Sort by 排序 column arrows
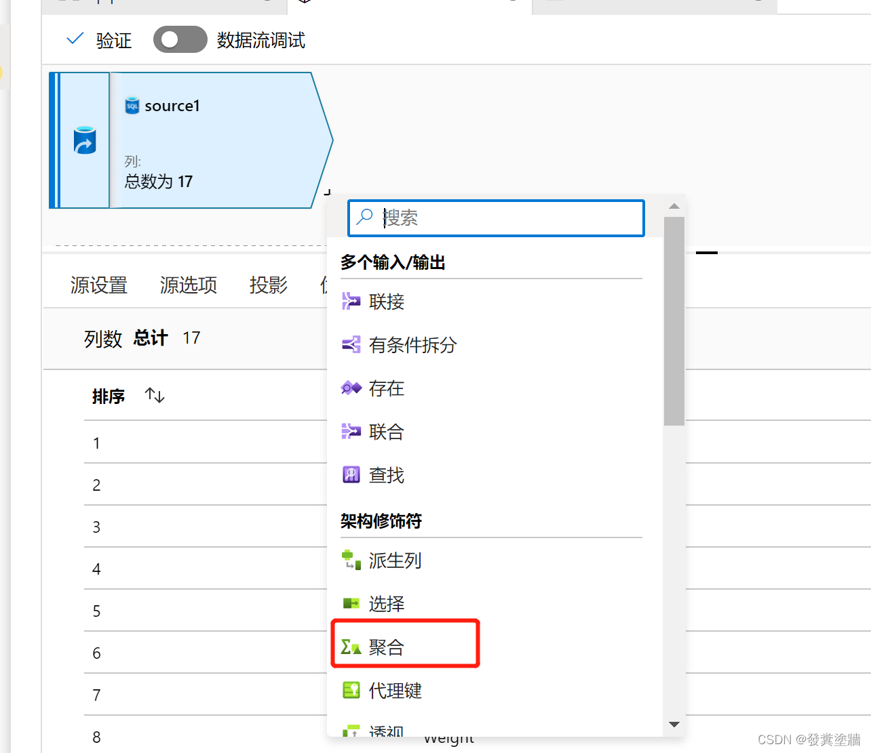 pos(155,395)
